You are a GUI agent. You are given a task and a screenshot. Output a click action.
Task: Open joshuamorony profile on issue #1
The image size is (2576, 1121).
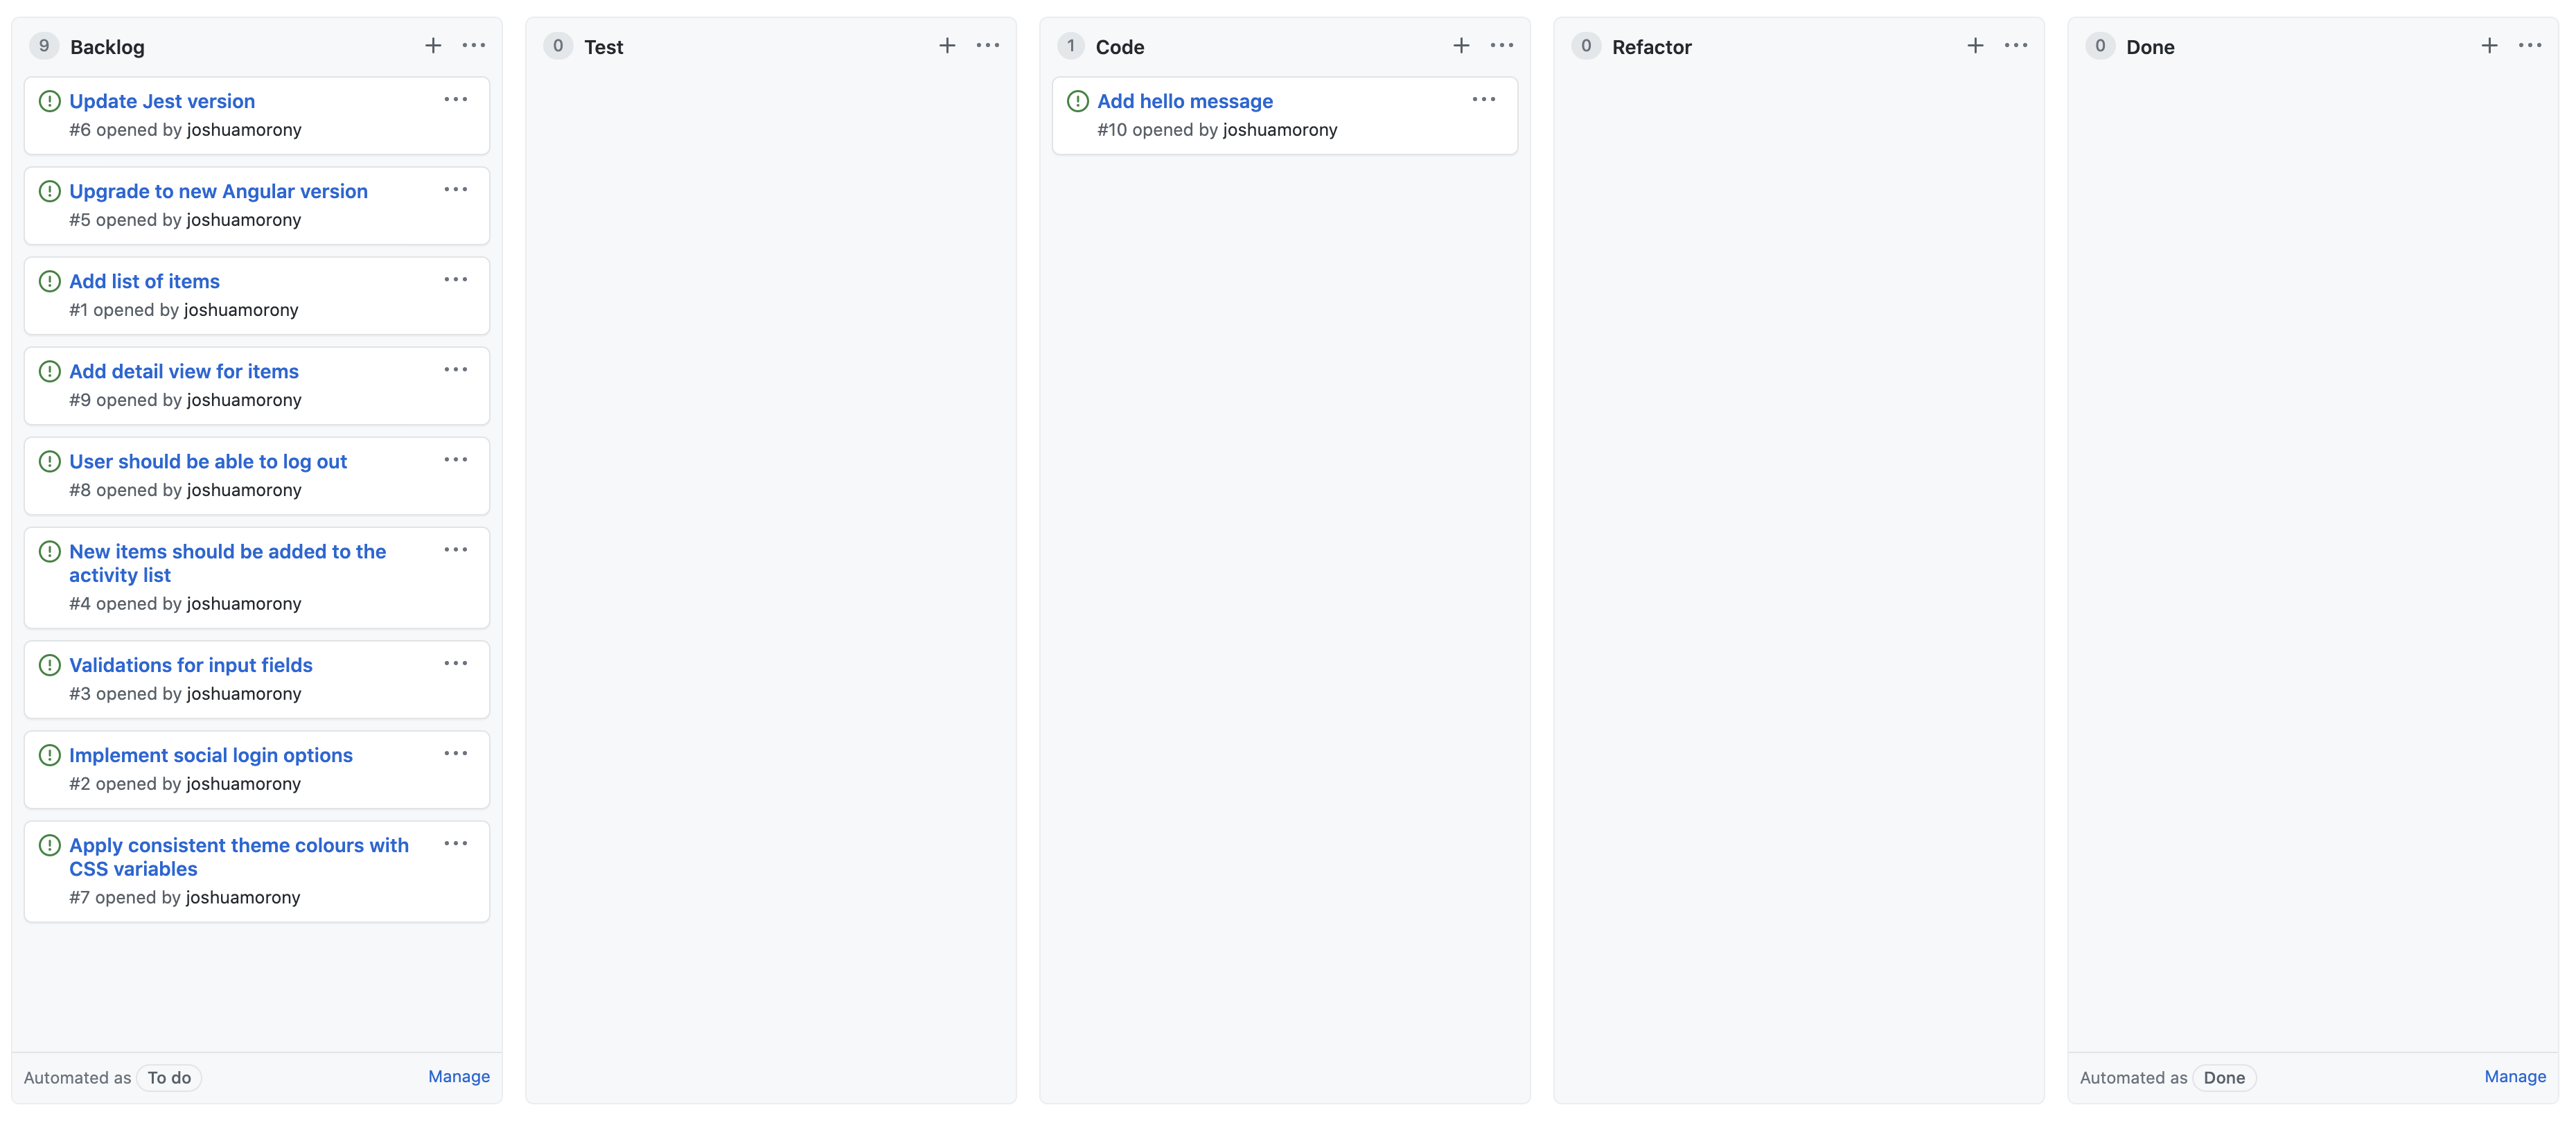point(241,310)
